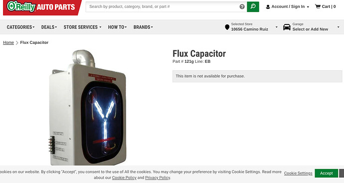Click the shopping cart icon
This screenshot has width=344, height=183.
(x=318, y=6)
